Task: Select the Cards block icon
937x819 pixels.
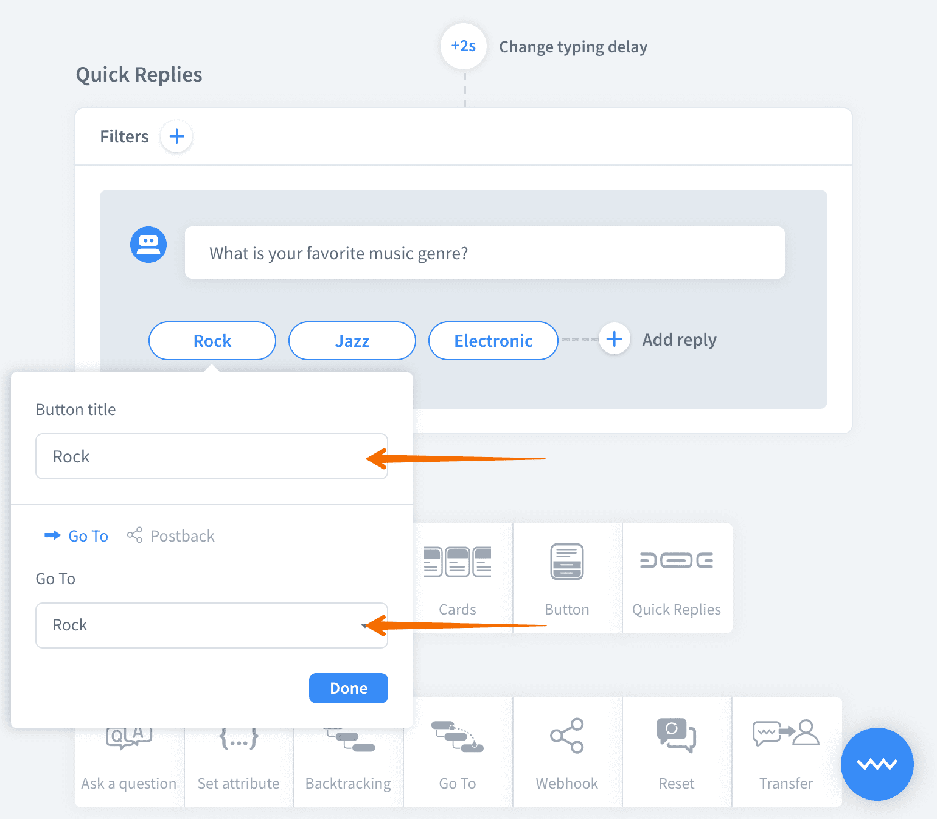Action: pos(458,577)
